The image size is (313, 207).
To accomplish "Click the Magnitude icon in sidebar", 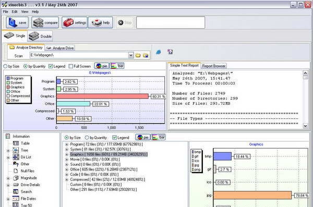I will coord(16,178).
